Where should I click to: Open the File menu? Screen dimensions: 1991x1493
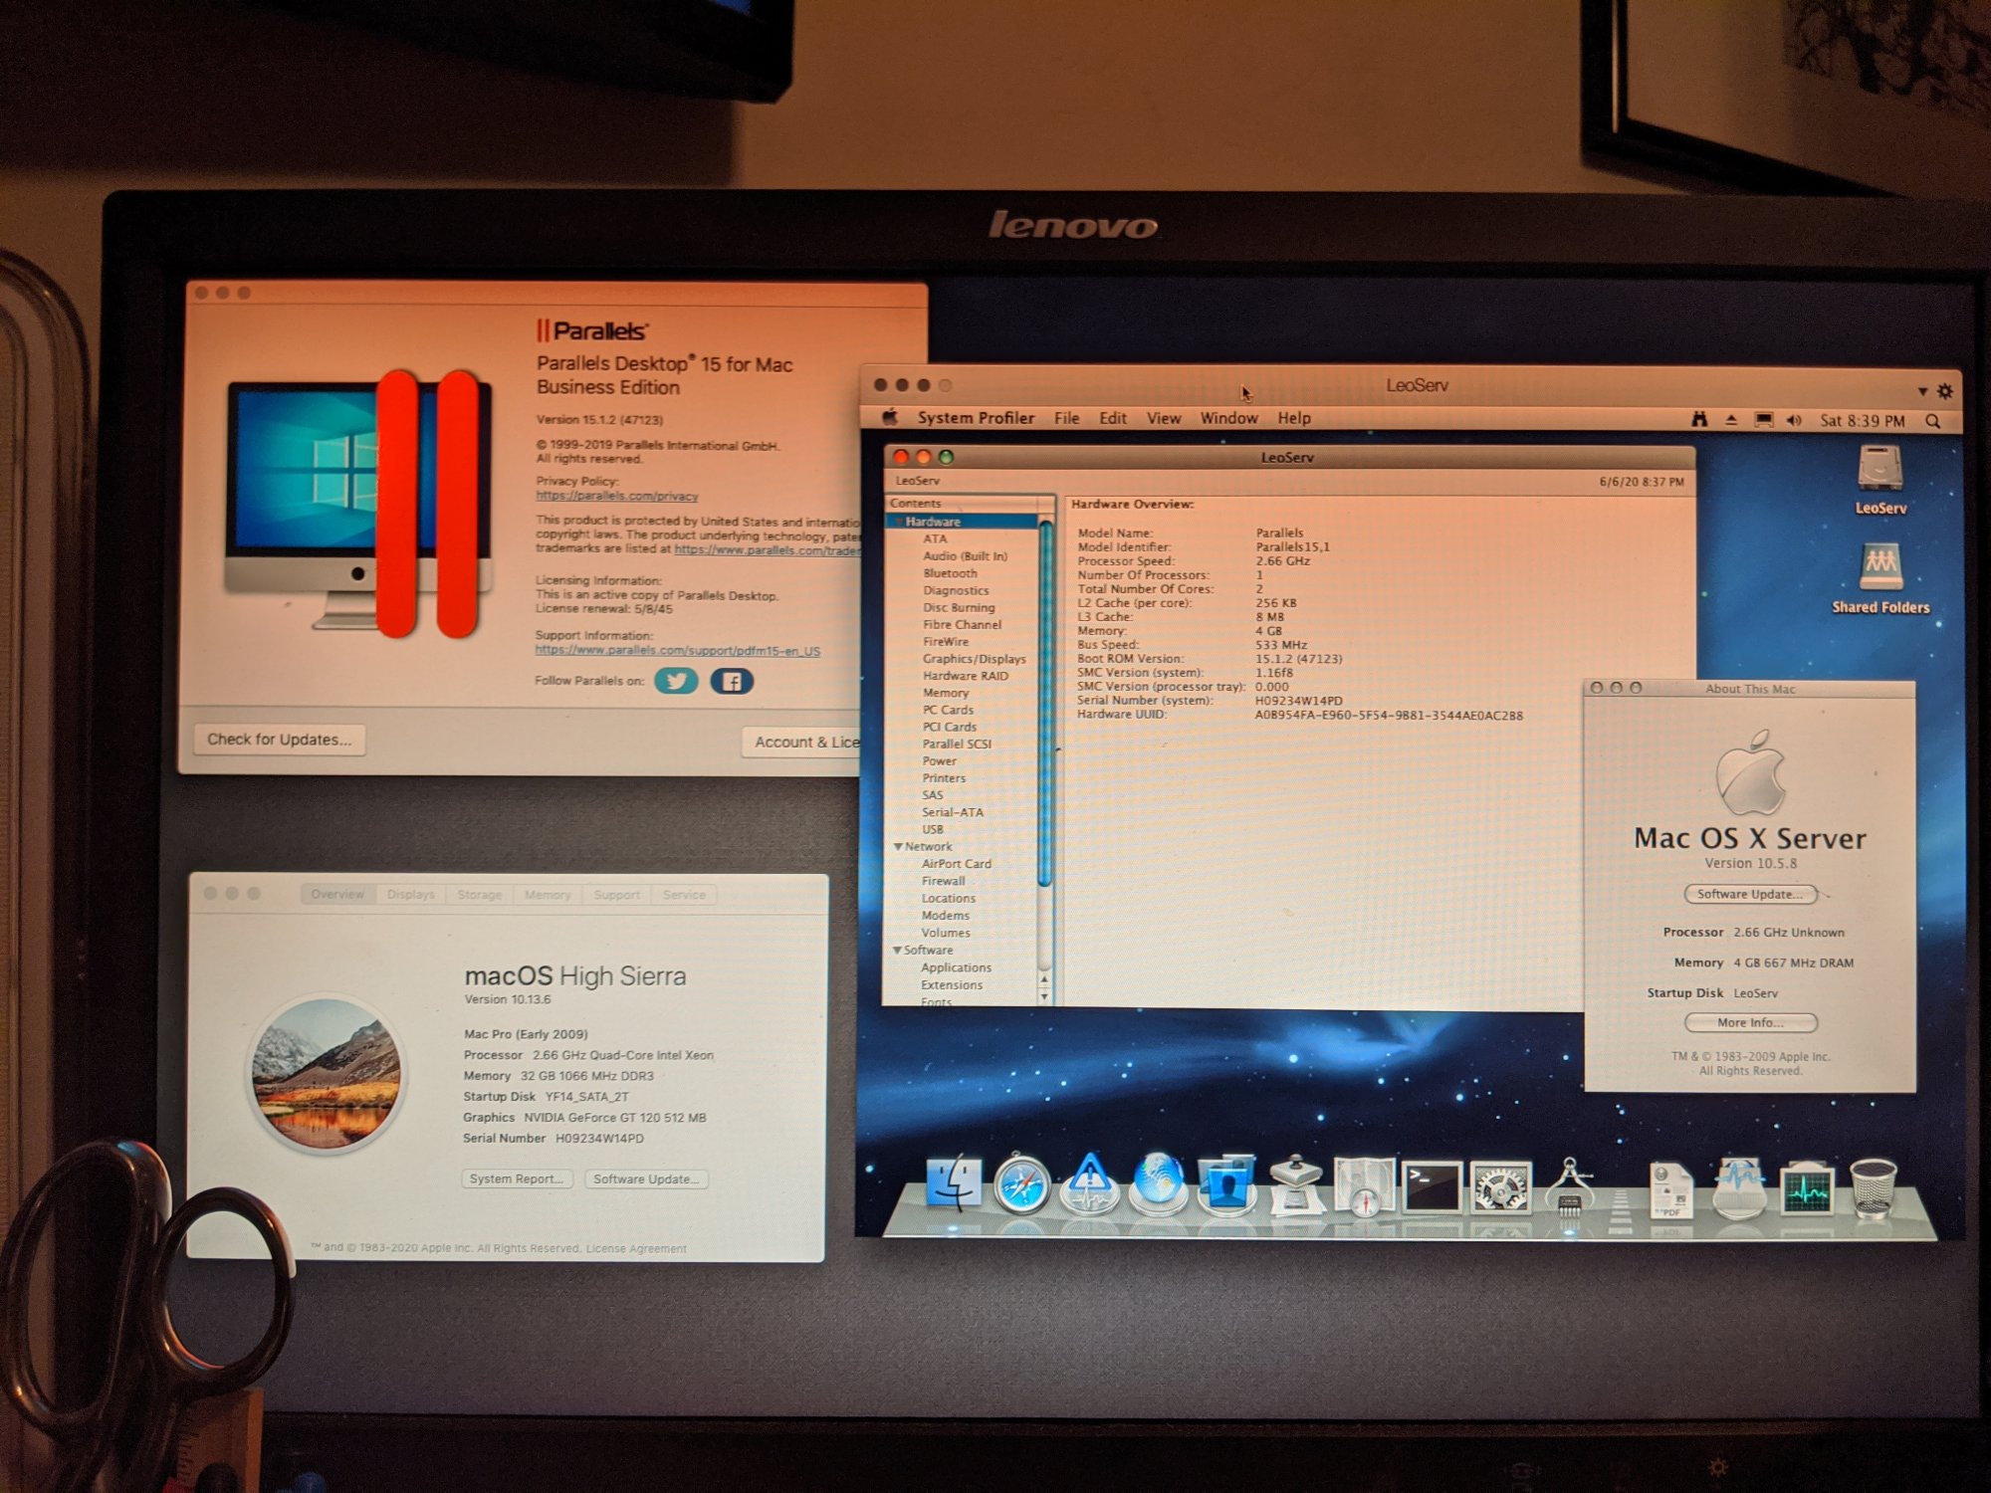point(1066,418)
